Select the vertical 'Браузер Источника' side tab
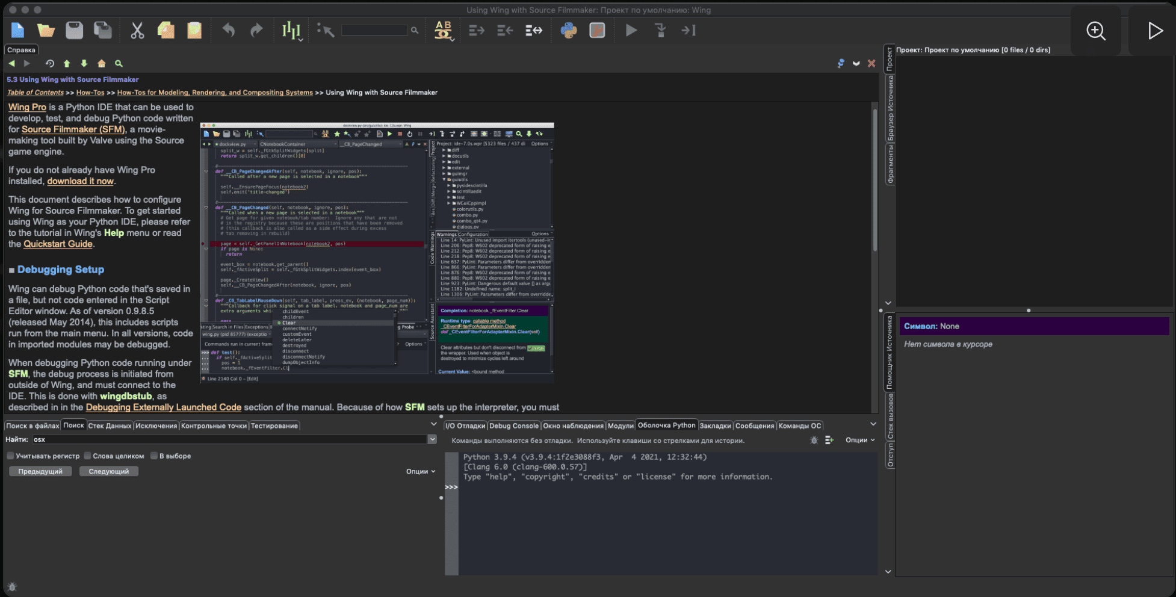Screen dimensions: 1176x597 click(x=890, y=108)
